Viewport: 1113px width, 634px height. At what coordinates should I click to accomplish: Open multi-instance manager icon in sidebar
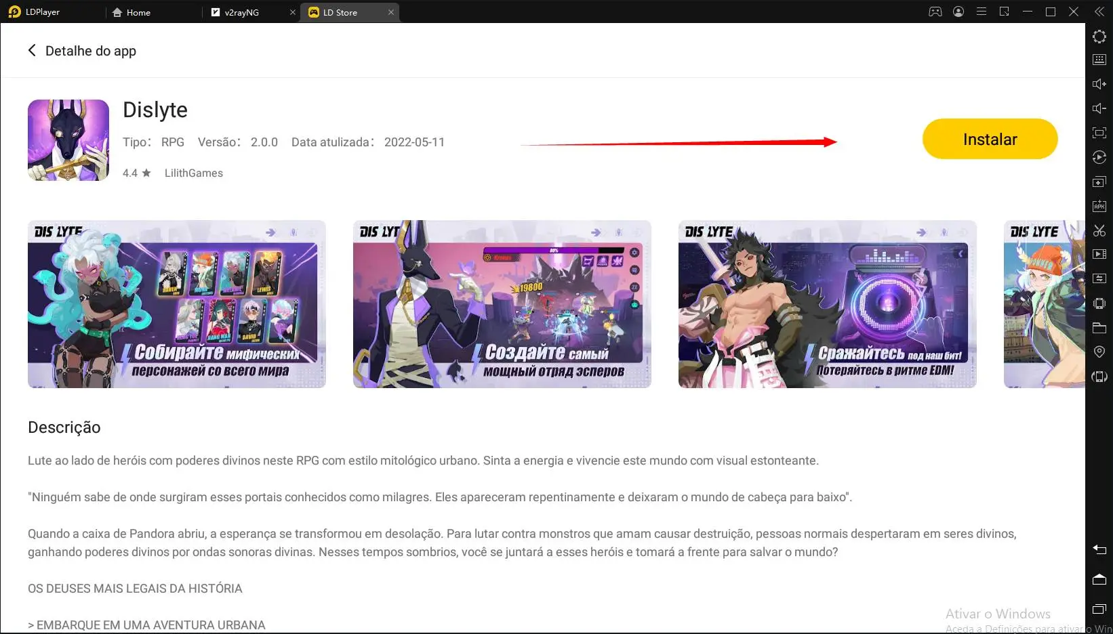pos(1099,182)
